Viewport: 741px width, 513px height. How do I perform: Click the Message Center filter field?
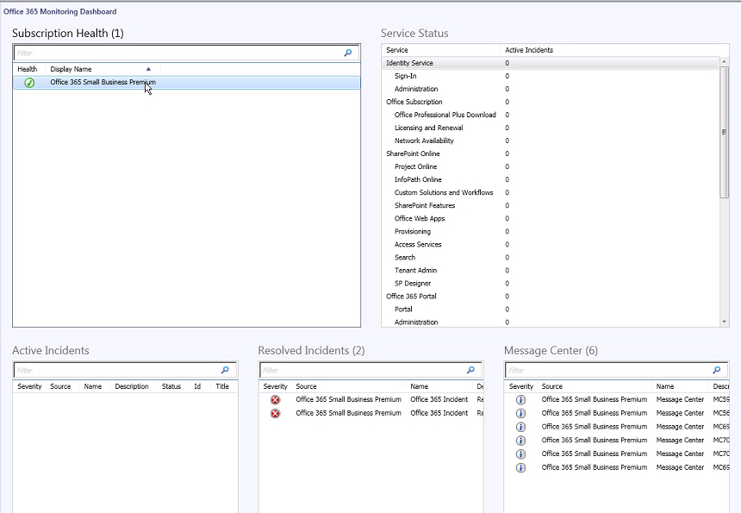point(617,370)
